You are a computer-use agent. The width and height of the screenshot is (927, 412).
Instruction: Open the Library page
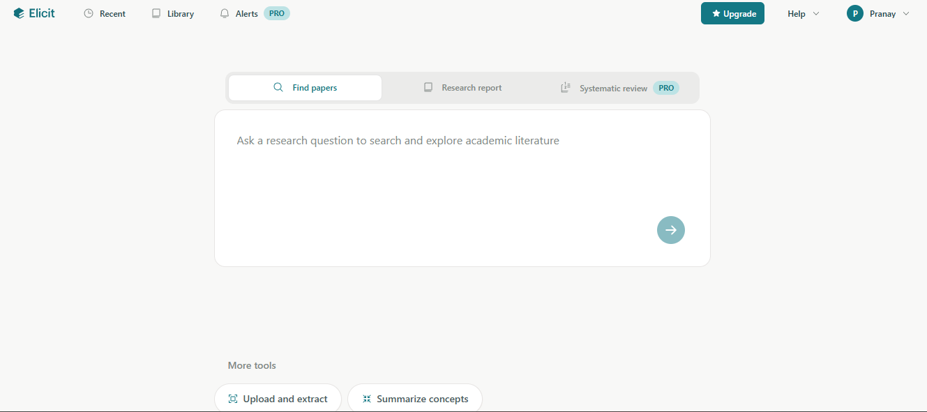[173, 13]
